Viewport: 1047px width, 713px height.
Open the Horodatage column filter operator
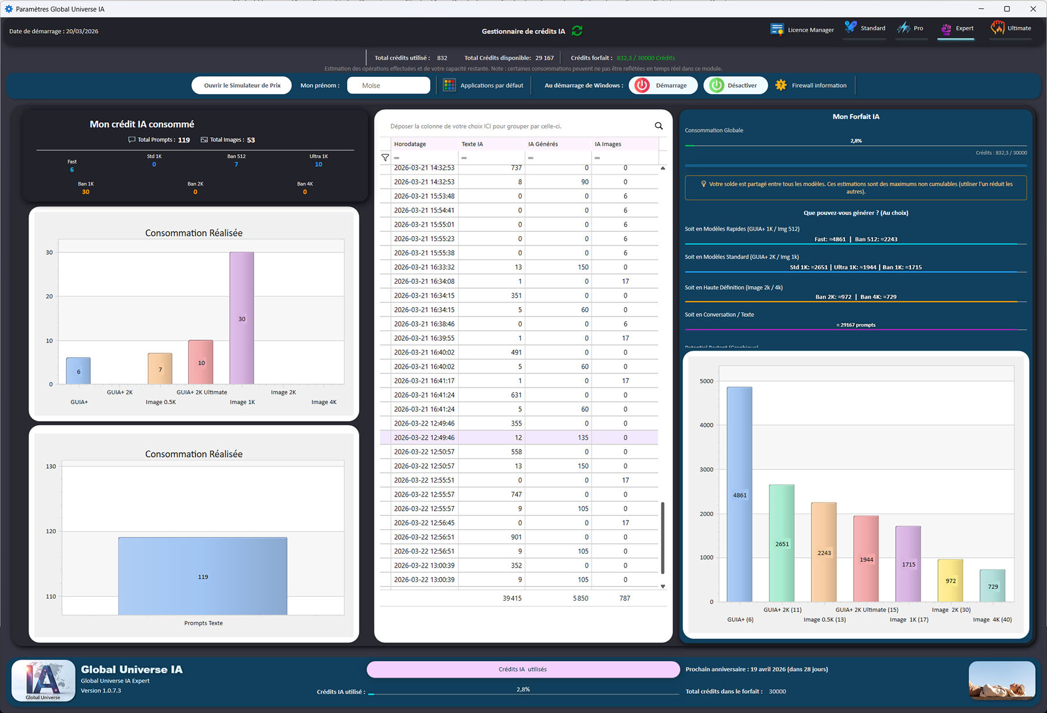(x=397, y=158)
